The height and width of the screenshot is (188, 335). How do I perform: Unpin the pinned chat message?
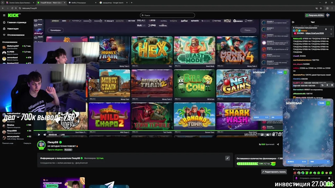[x=326, y=29]
